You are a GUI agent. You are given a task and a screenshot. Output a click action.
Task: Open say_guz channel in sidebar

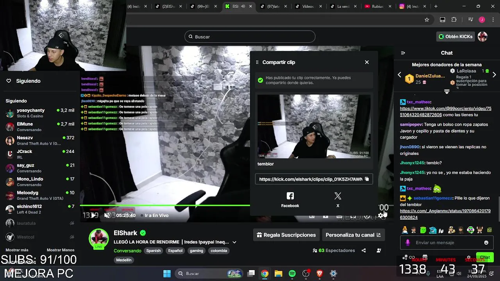point(40,168)
